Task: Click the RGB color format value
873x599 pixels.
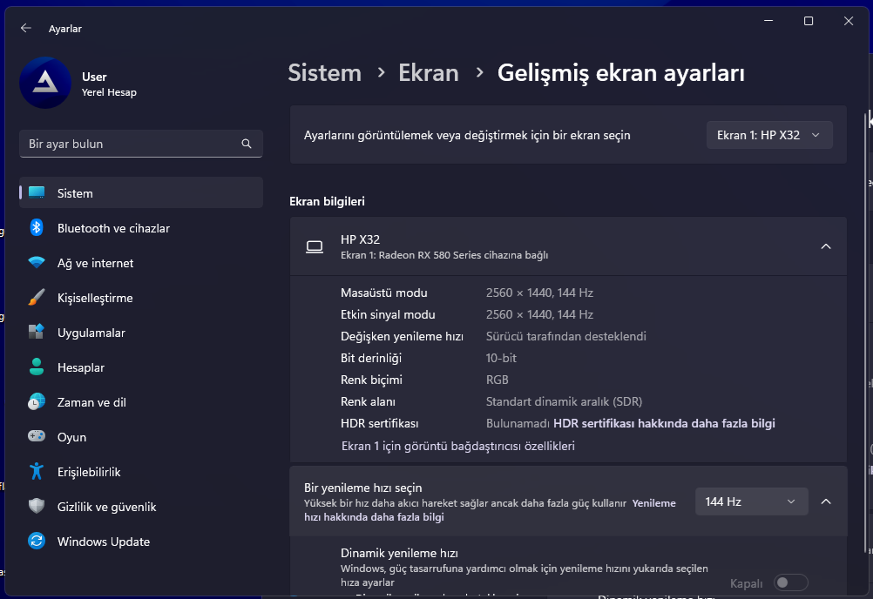Action: click(x=497, y=380)
